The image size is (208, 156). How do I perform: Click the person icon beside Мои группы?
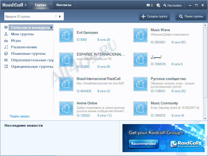(6, 34)
